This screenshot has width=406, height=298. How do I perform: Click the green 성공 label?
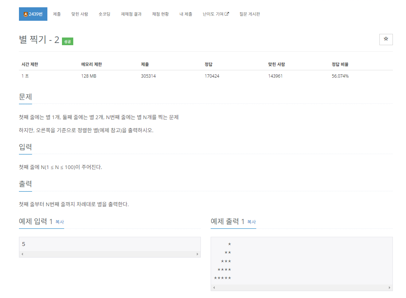pos(67,42)
